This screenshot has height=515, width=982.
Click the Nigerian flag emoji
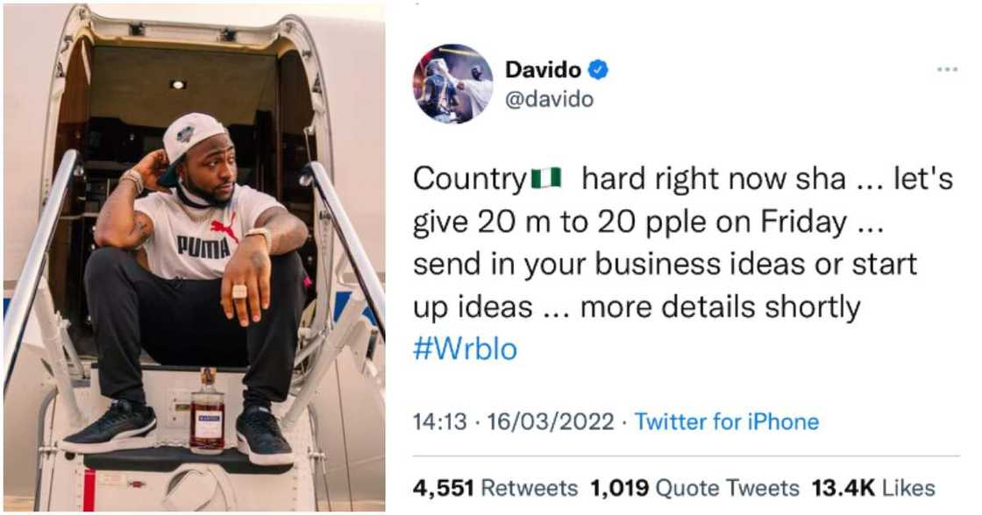(546, 179)
